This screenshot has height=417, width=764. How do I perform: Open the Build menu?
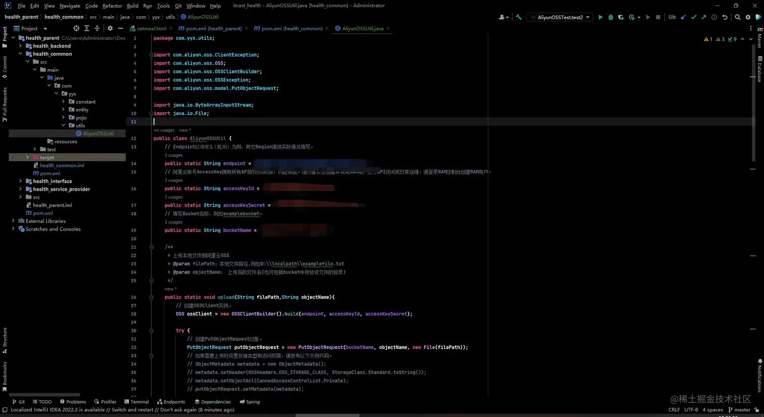click(132, 6)
